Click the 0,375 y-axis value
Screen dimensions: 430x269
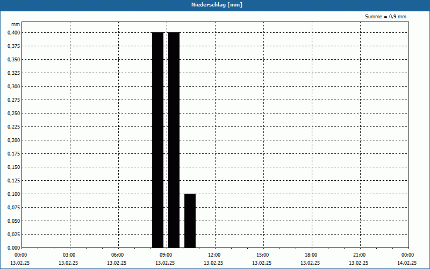coord(14,46)
